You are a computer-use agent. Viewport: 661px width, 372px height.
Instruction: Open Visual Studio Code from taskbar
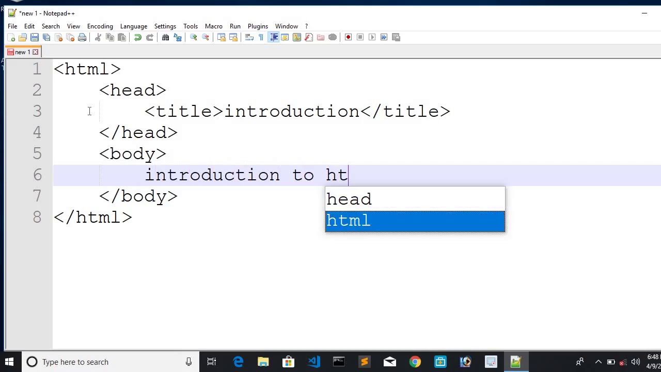click(314, 362)
